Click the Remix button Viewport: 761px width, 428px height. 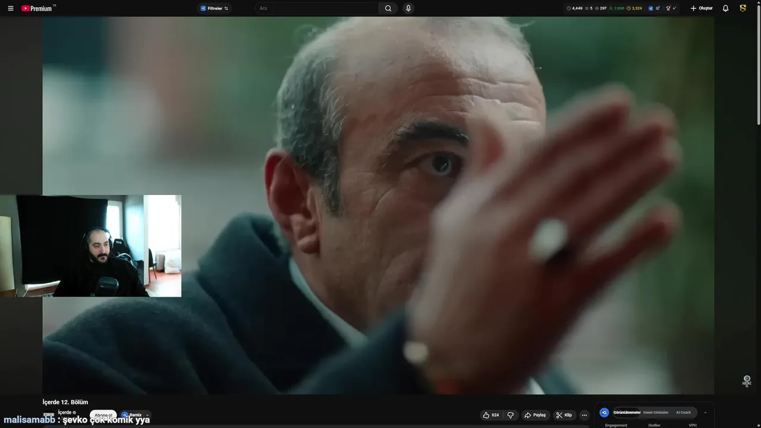pyautogui.click(x=132, y=415)
